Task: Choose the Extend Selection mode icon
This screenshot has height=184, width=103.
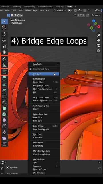Action: pos(12,15)
